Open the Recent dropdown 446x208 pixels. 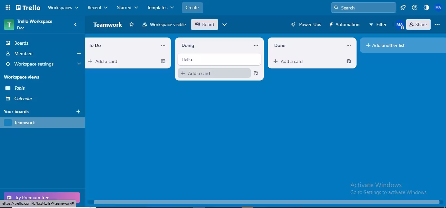(97, 7)
